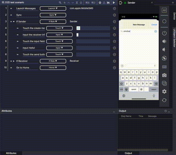Rotate the device screen with the rotate icon
Screen dimensions: 176x155
click(x=164, y=58)
